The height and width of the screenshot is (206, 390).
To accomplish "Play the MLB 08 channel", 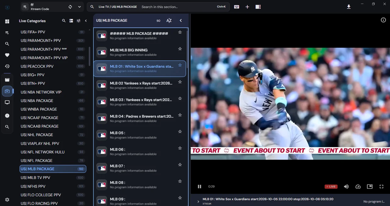I will [x=140, y=184].
